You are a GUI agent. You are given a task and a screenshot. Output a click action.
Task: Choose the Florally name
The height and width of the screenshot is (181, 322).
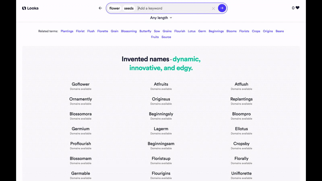click(241, 158)
